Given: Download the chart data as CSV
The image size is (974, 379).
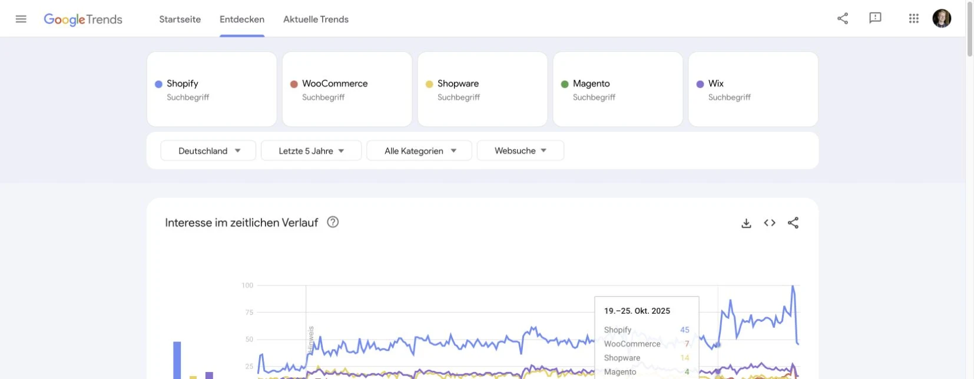Looking at the screenshot, I should 746,223.
